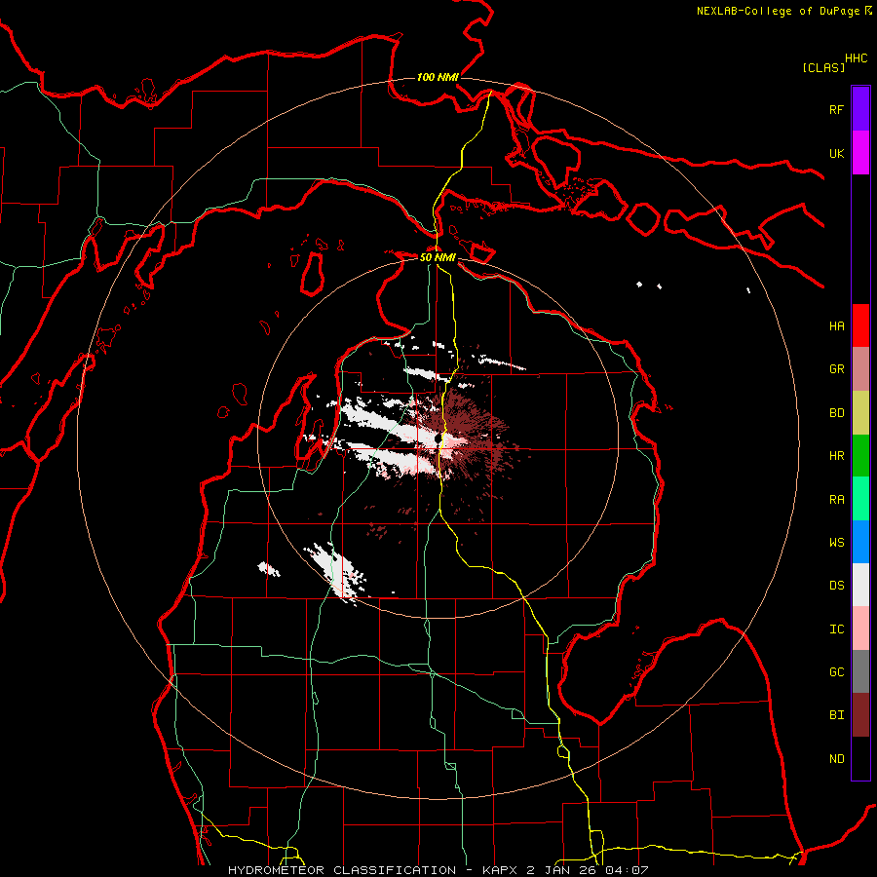The image size is (877, 877).
Task: Click the [CLAS] label
Action: coord(823,68)
